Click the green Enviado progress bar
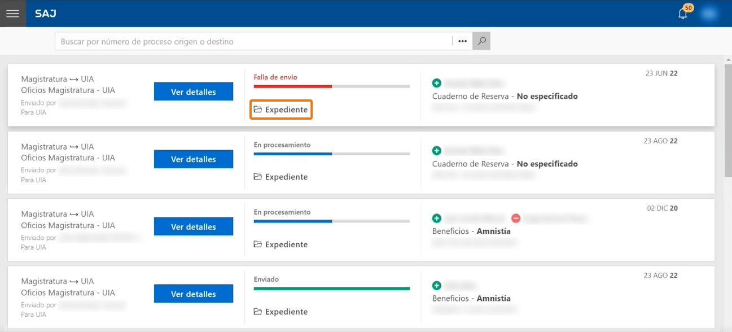Screen dimensions: 732x332 pyautogui.click(x=332, y=289)
